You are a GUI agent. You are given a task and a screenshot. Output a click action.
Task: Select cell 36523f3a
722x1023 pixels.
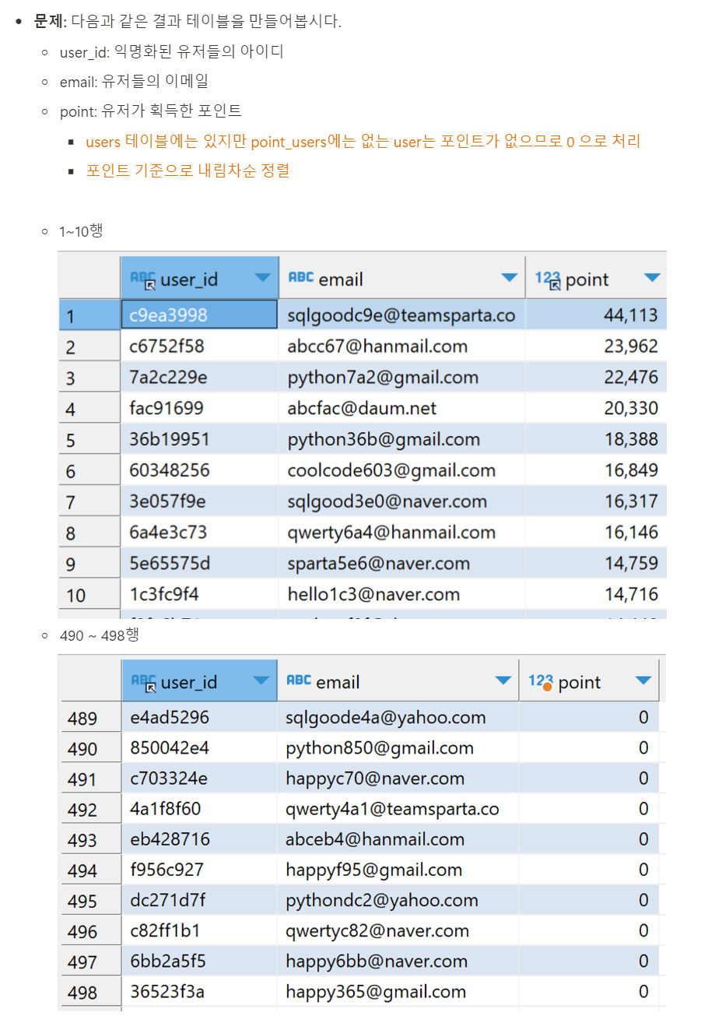(199, 991)
